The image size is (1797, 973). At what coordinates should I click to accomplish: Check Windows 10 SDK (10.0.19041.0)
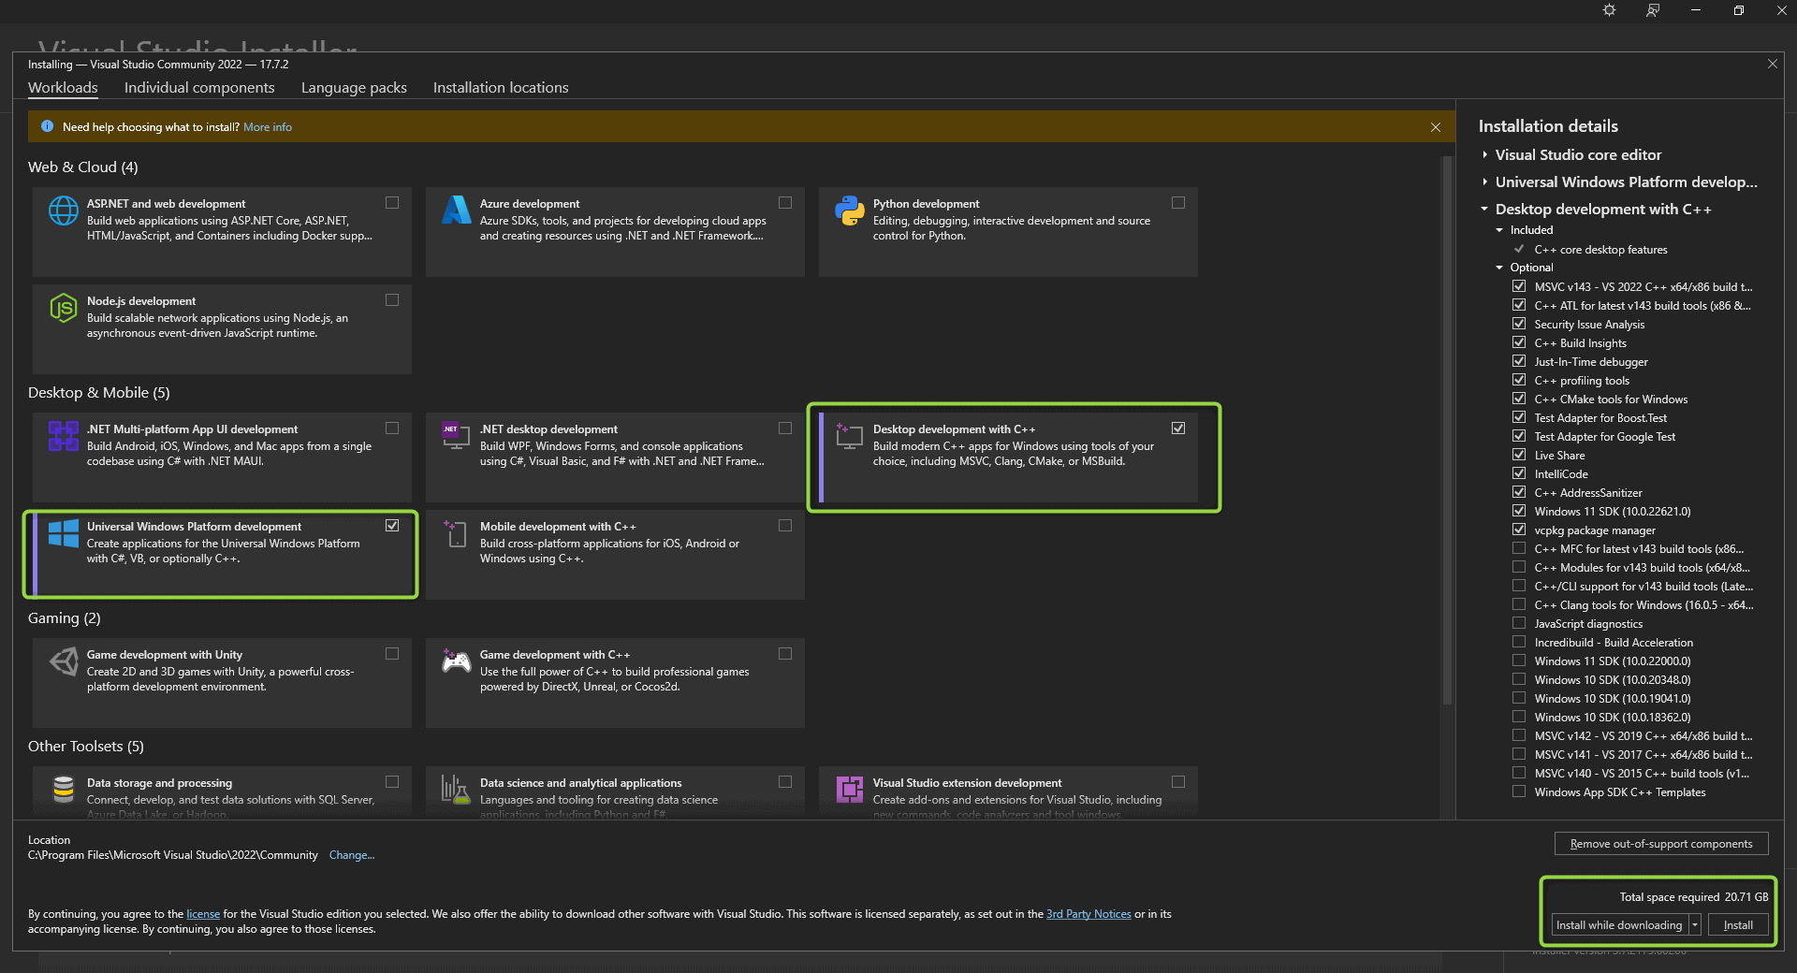(x=1519, y=698)
